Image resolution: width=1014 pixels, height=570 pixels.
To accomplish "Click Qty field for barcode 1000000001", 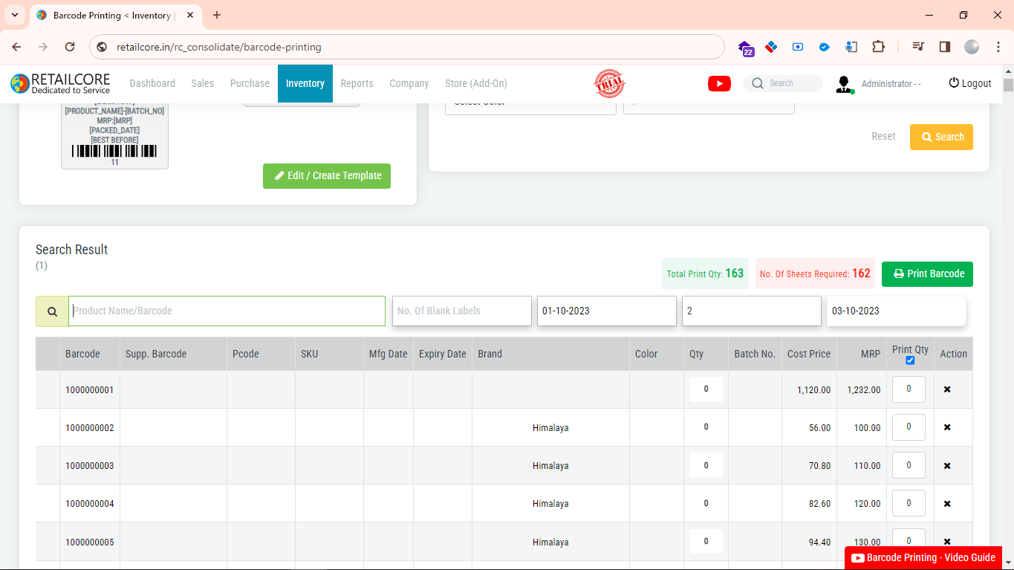I will 706,389.
